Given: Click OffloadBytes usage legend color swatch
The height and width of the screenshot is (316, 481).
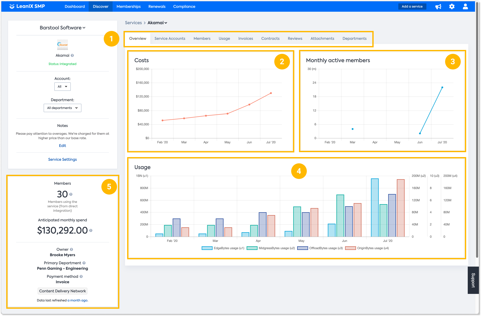Looking at the screenshot, I should (x=303, y=248).
